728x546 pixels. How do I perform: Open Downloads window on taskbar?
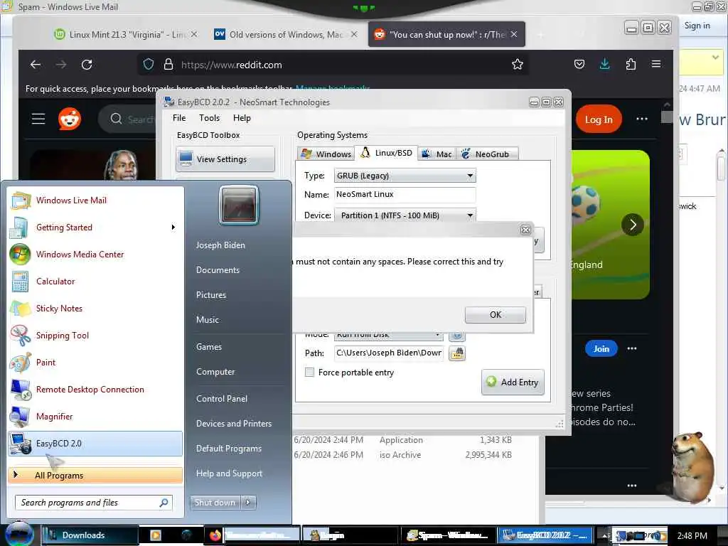coord(90,535)
